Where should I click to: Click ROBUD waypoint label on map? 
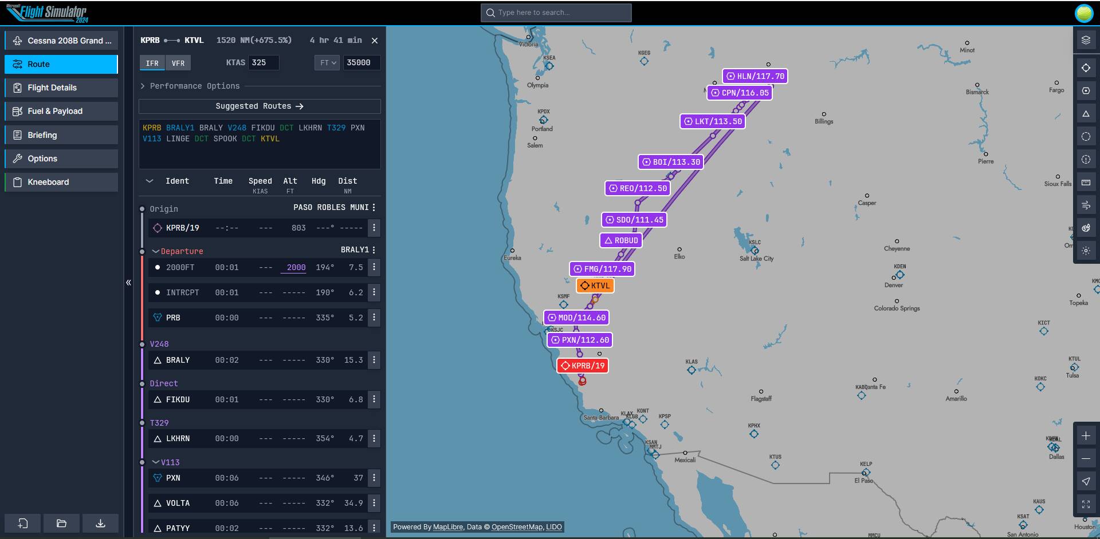(x=620, y=240)
